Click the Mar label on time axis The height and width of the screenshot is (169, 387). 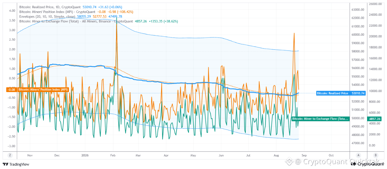[x=138, y=155]
